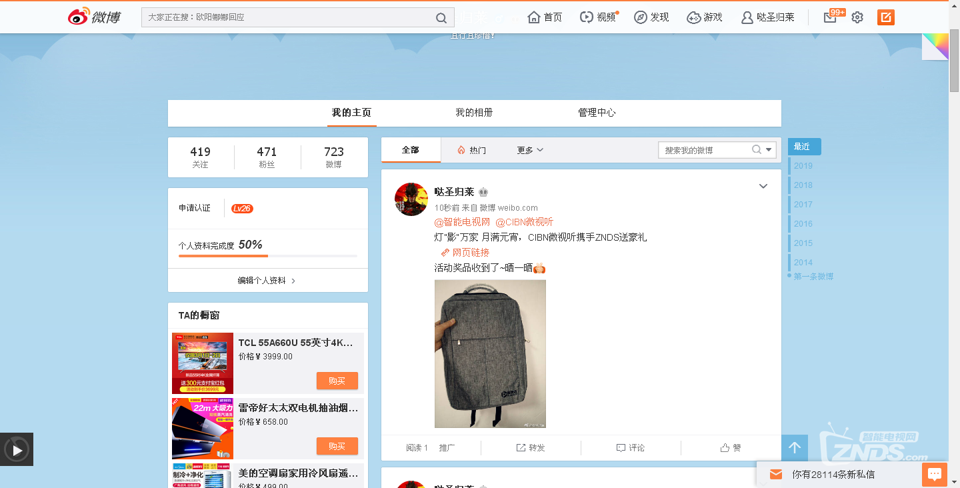Switch to 管理中心 tab
The image size is (960, 488).
597,113
